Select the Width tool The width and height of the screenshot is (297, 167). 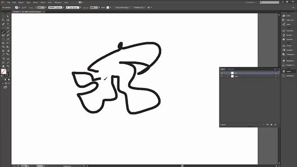(3, 43)
